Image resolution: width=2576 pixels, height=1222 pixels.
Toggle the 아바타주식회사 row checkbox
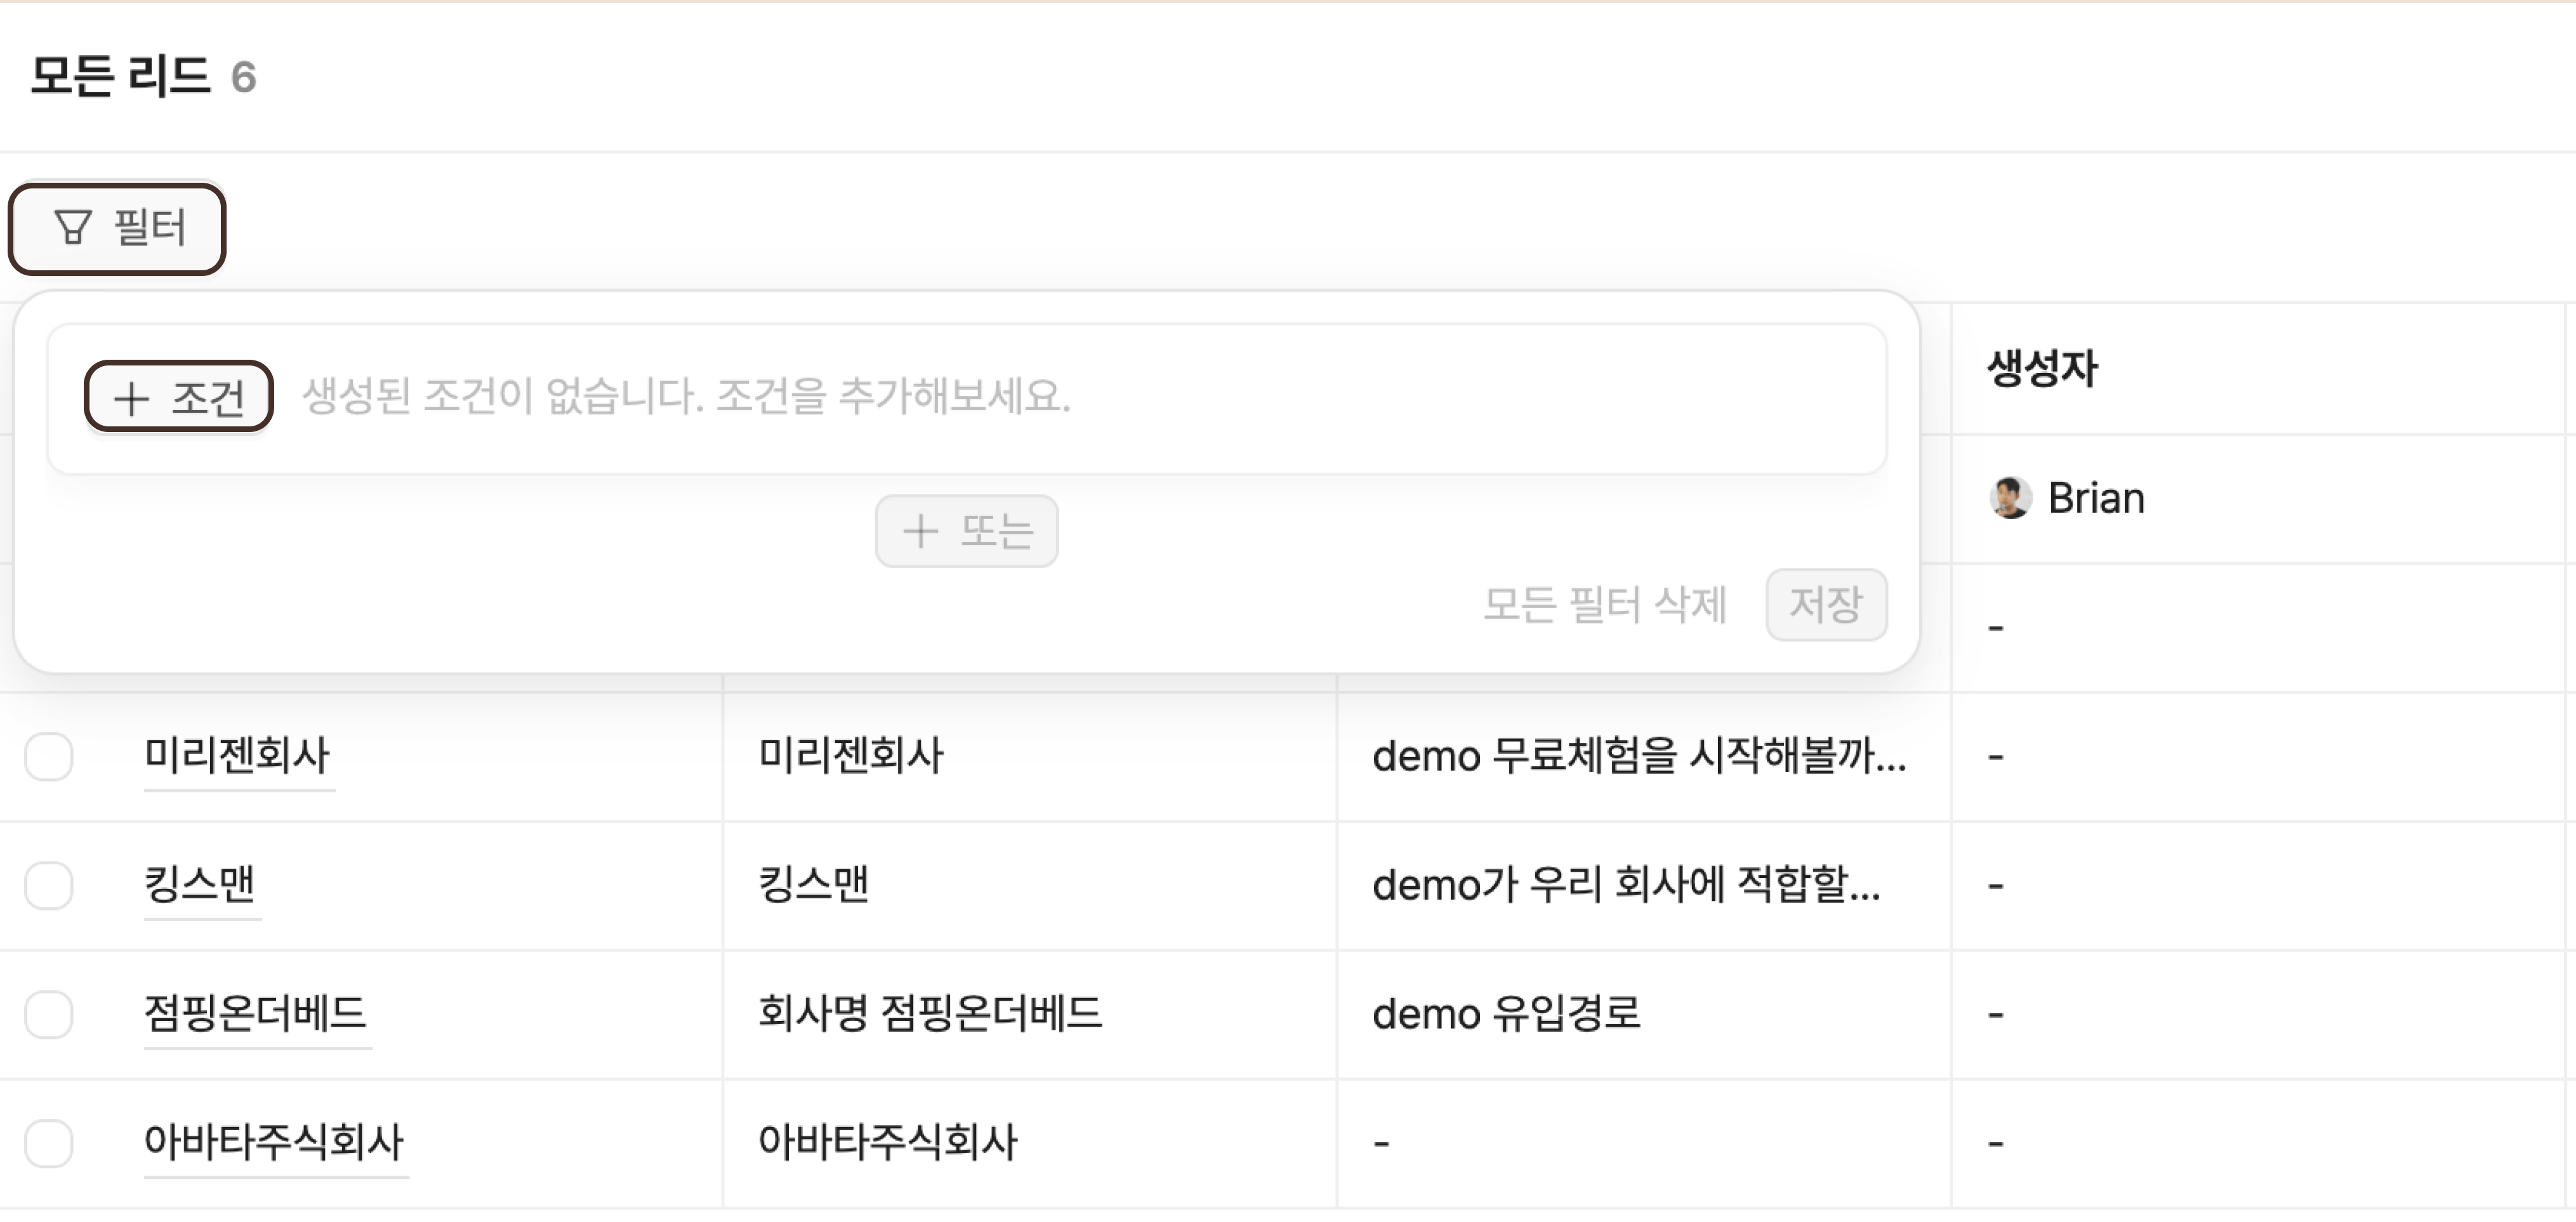click(x=49, y=1143)
